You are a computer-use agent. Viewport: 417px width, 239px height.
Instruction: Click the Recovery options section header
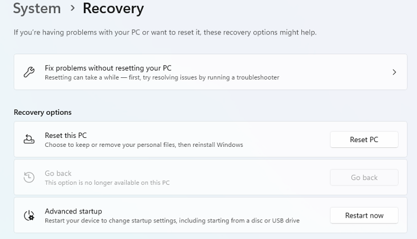click(x=42, y=112)
